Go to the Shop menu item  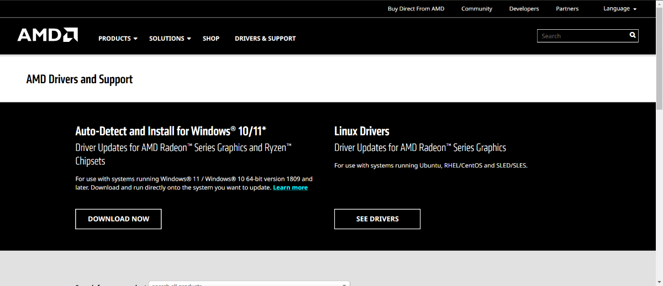coord(211,39)
